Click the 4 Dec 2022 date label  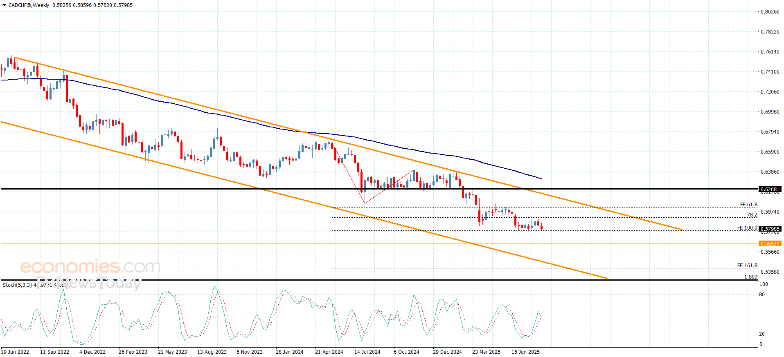point(92,352)
